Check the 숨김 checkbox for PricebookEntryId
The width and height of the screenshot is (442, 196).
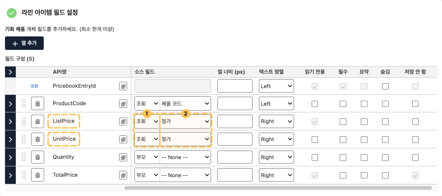(x=385, y=86)
